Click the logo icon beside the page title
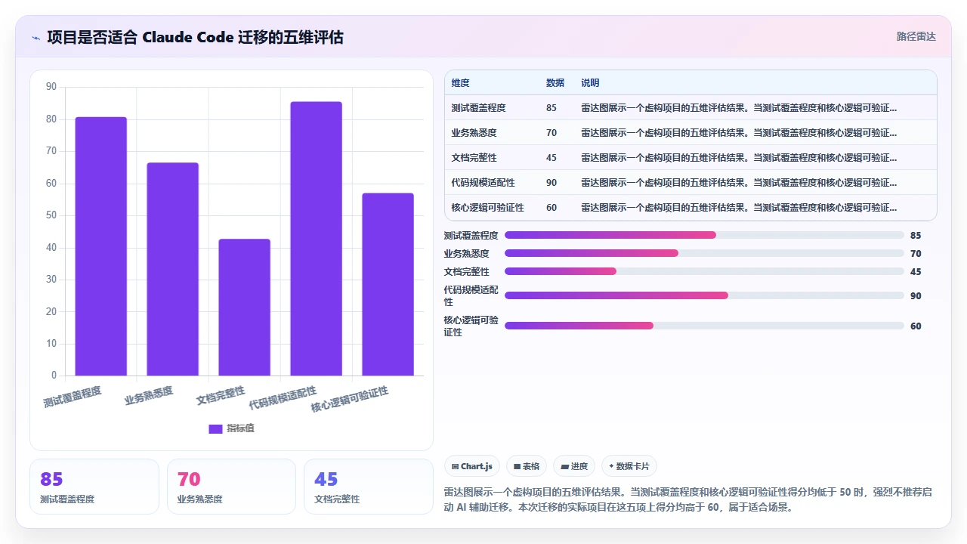The width and height of the screenshot is (967, 544). 36,37
